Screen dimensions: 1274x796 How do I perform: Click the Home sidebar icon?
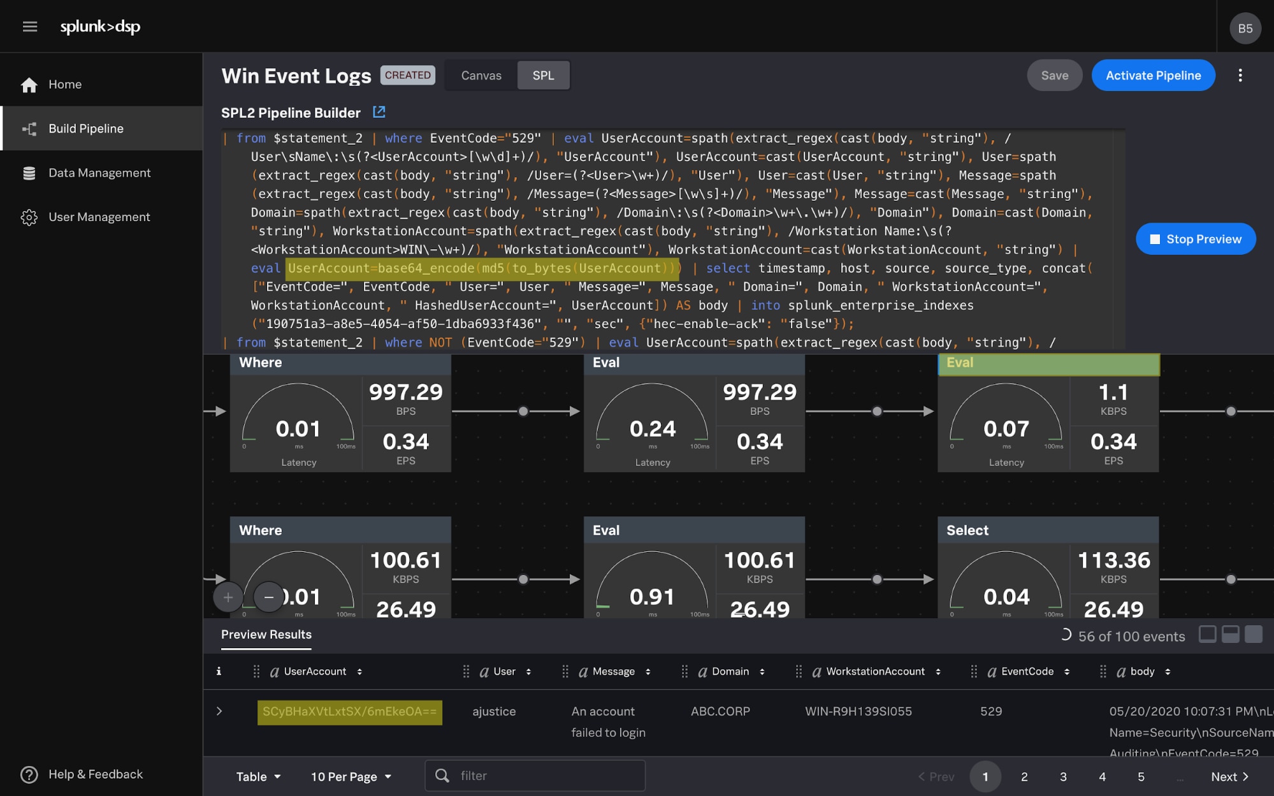[x=29, y=85]
